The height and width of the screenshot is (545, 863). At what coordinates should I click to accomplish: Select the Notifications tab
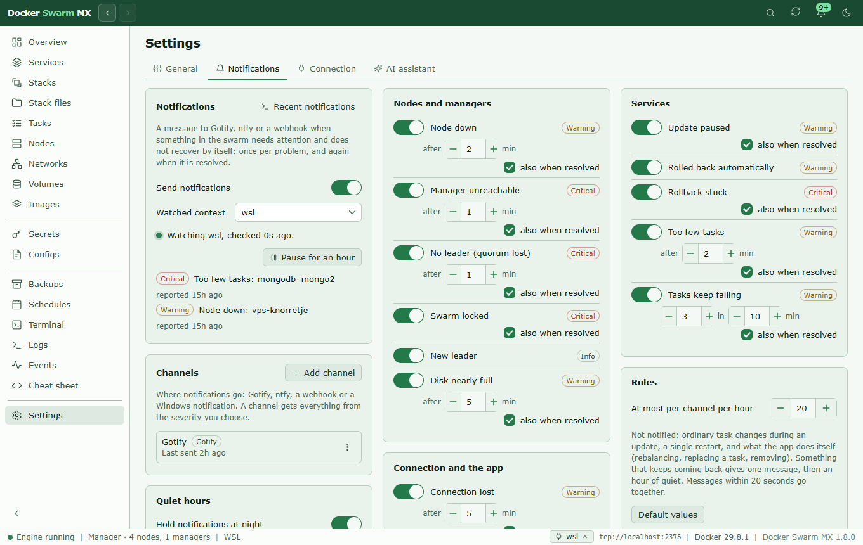tap(247, 68)
